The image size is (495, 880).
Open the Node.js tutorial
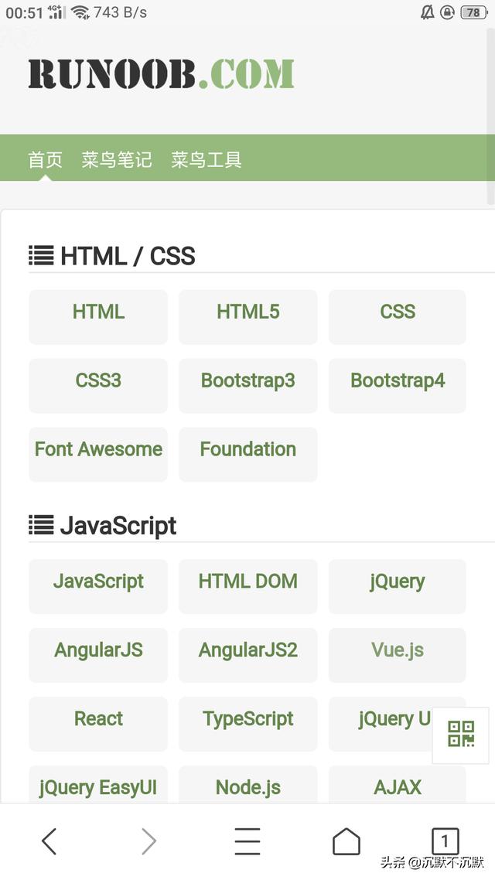coord(248,785)
